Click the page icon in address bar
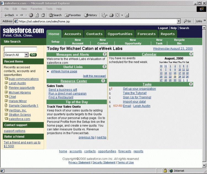This screenshot has width=207, height=174. 16,21
